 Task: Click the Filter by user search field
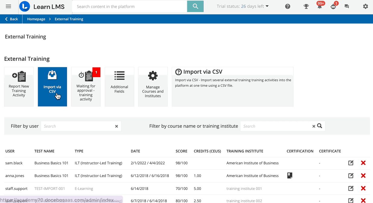coord(78,126)
